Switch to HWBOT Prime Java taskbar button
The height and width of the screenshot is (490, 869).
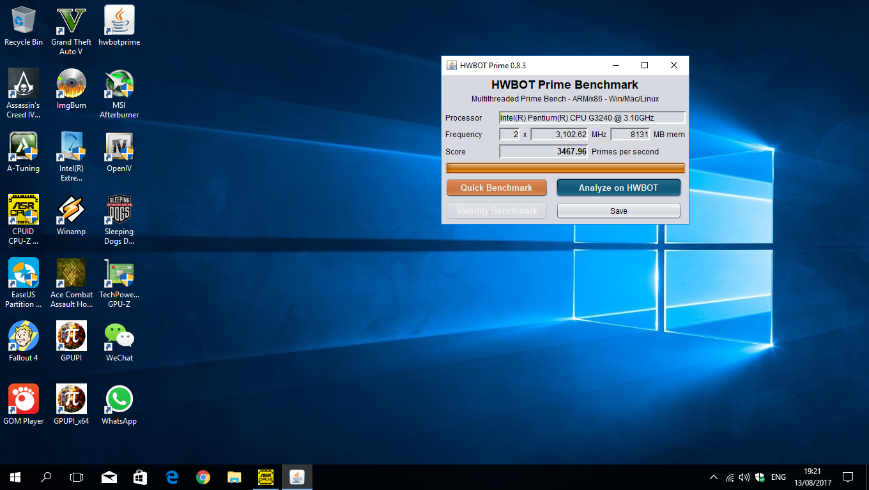point(297,477)
